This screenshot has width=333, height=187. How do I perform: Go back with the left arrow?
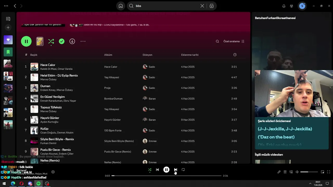(15, 6)
